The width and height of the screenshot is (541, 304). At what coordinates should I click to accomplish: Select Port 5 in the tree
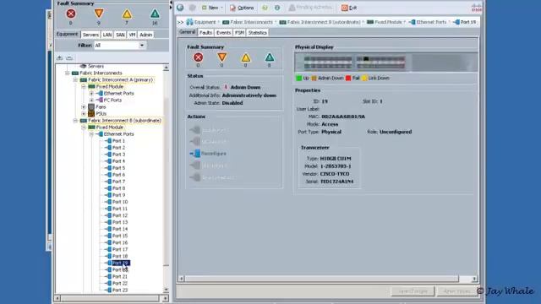118,168
